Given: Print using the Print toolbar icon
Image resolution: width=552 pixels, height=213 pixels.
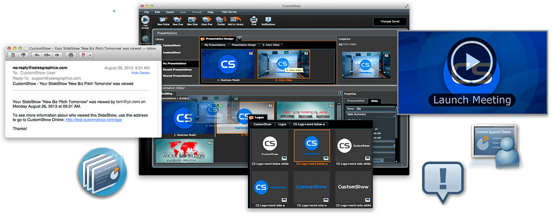Looking at the screenshot, I should 254,20.
